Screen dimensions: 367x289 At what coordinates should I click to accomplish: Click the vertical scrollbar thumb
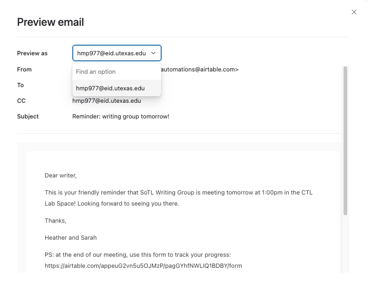point(345,141)
